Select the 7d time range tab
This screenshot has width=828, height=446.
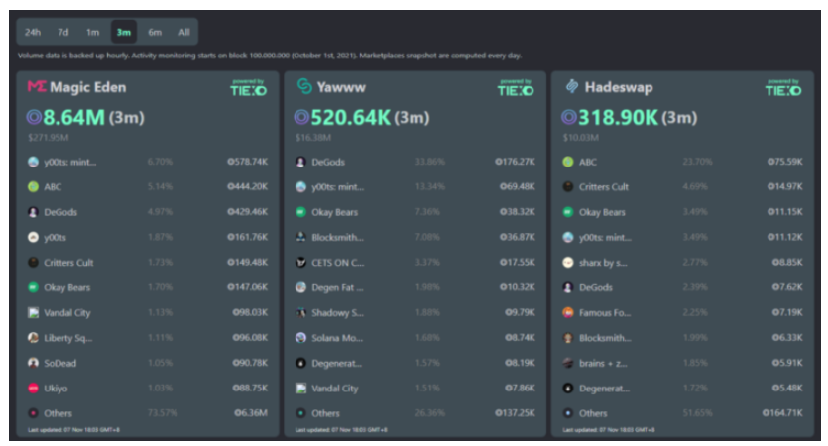tap(63, 32)
